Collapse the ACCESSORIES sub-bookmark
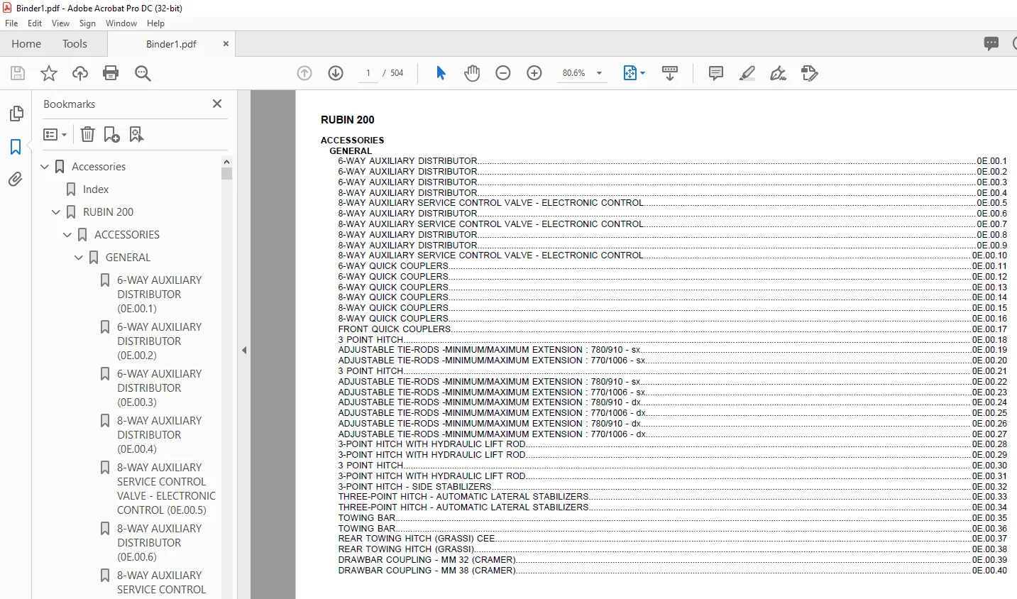This screenshot has width=1017, height=599. (67, 235)
